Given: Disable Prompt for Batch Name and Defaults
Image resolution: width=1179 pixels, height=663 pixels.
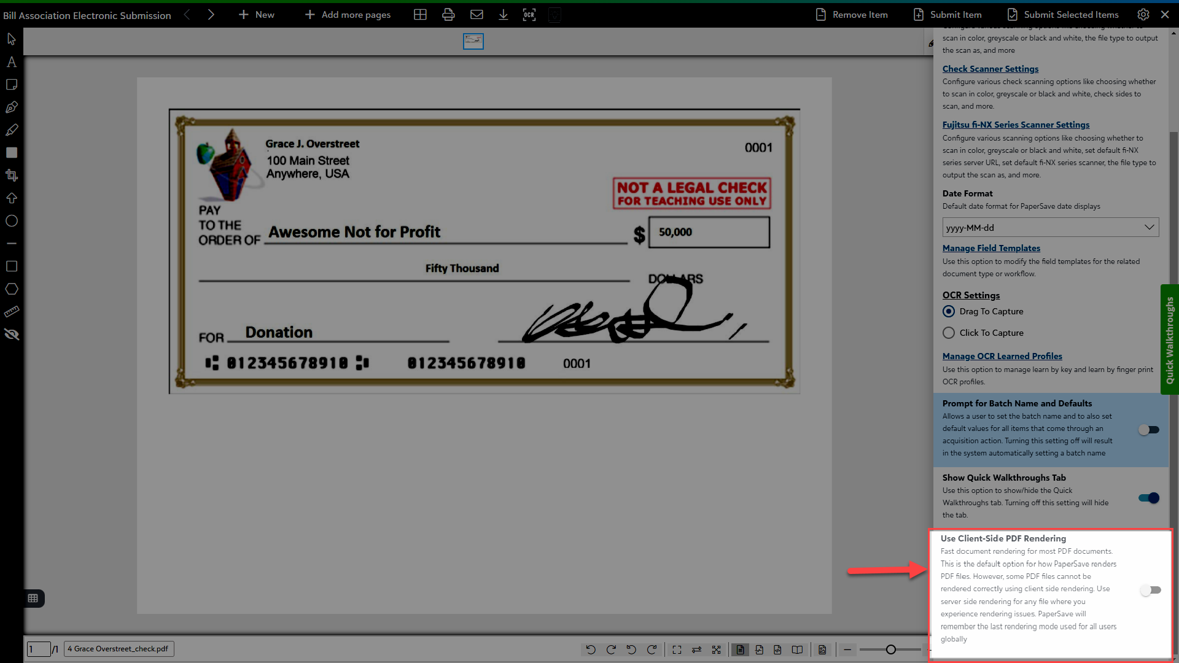Looking at the screenshot, I should [x=1148, y=430].
